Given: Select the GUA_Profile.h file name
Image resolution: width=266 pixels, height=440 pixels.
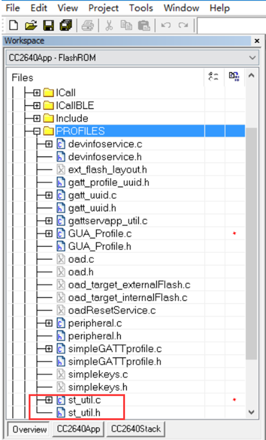Looking at the screenshot, I should (x=100, y=246).
